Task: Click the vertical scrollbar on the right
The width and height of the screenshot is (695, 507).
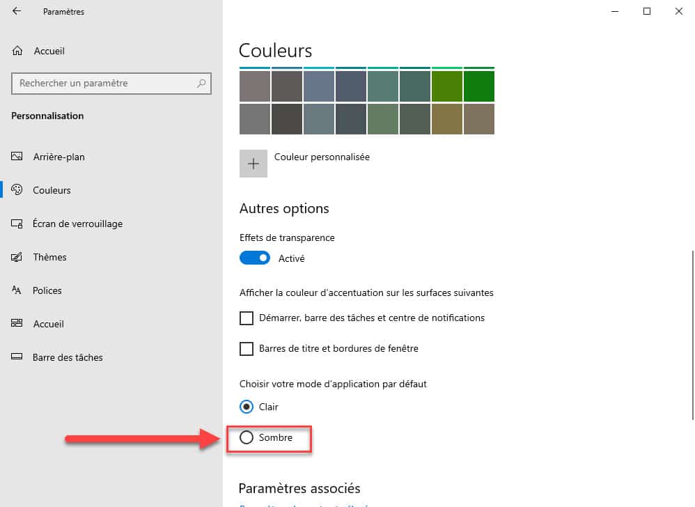Action: pos(692,335)
